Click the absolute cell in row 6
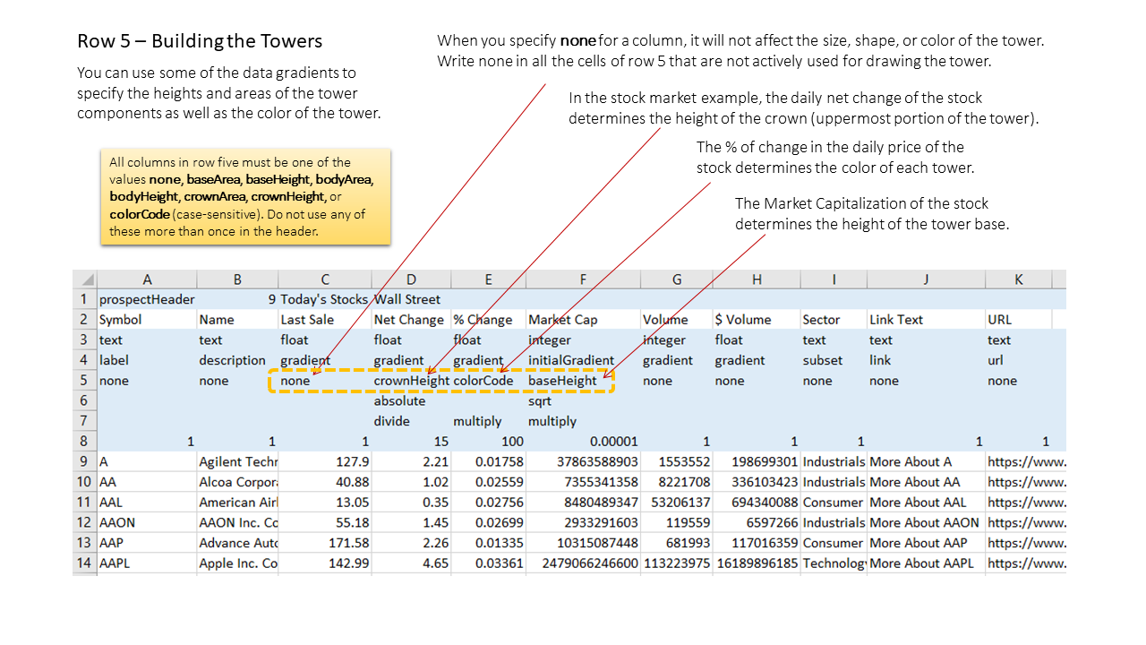 tap(411, 401)
